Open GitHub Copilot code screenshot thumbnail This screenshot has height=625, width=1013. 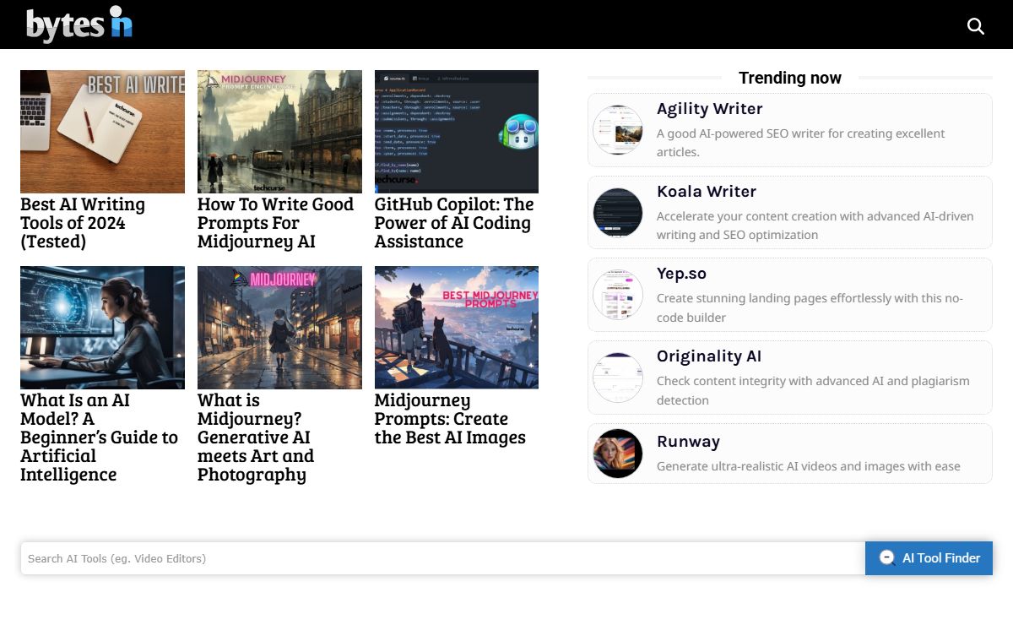(x=457, y=132)
